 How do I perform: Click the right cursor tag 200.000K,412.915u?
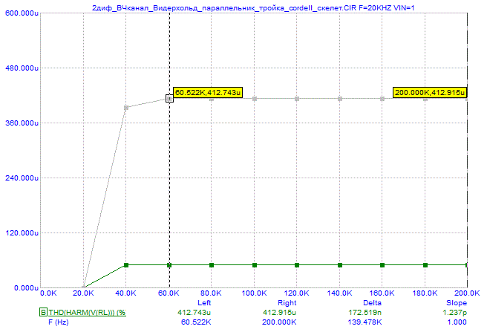coord(430,93)
